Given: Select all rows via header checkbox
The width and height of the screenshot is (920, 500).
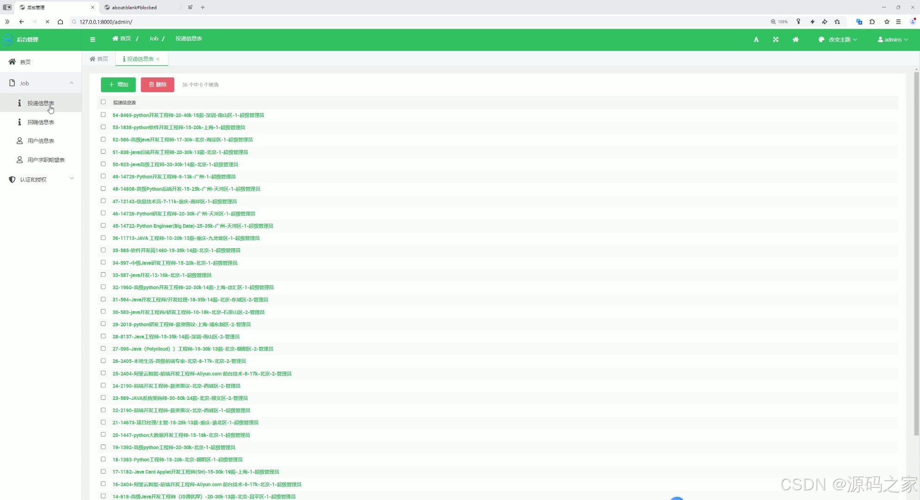Looking at the screenshot, I should (x=103, y=102).
